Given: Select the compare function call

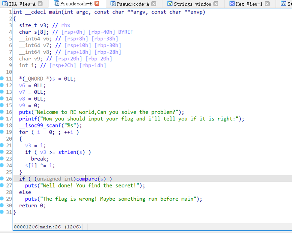Looking at the screenshot, I should 86,179.
